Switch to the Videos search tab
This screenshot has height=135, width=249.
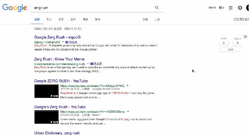coord(85,19)
